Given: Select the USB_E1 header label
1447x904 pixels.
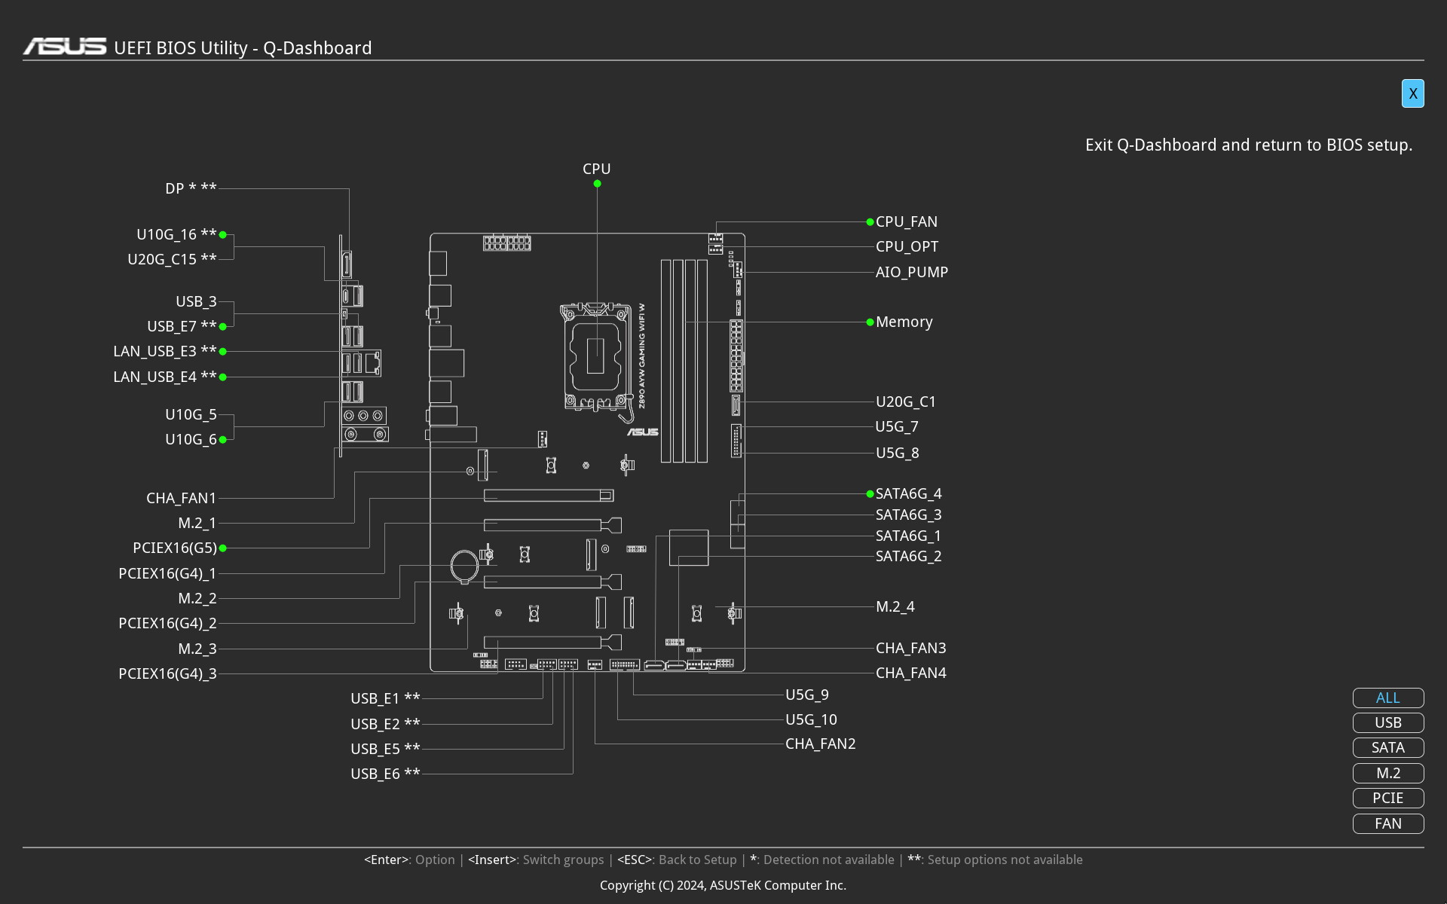Looking at the screenshot, I should coord(385,698).
